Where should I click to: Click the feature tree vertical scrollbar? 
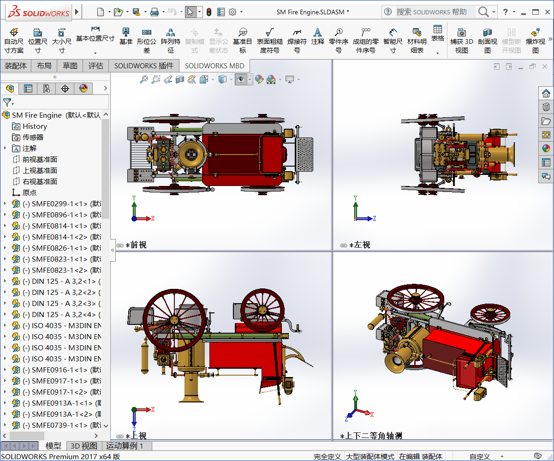pos(106,169)
